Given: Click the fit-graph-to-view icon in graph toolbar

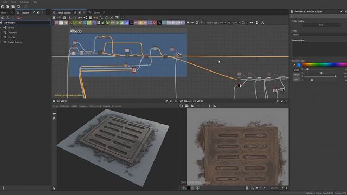Looking at the screenshot, I should coord(54,18).
